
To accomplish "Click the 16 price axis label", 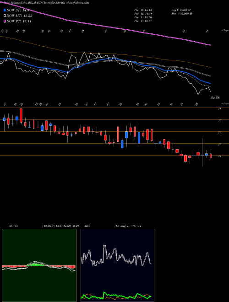I will (219, 133).
